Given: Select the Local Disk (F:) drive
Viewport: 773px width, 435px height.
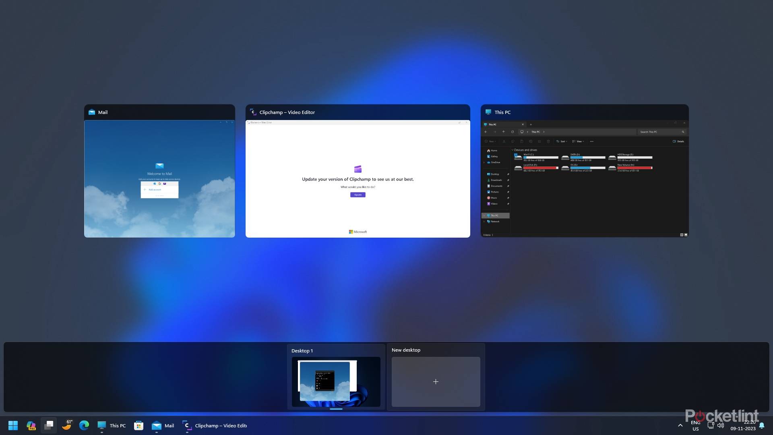Looking at the screenshot, I should pyautogui.click(x=536, y=168).
